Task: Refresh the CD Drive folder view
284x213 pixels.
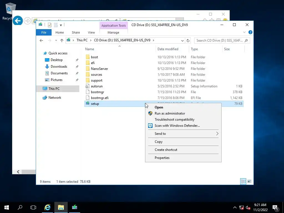Action: pos(188,40)
